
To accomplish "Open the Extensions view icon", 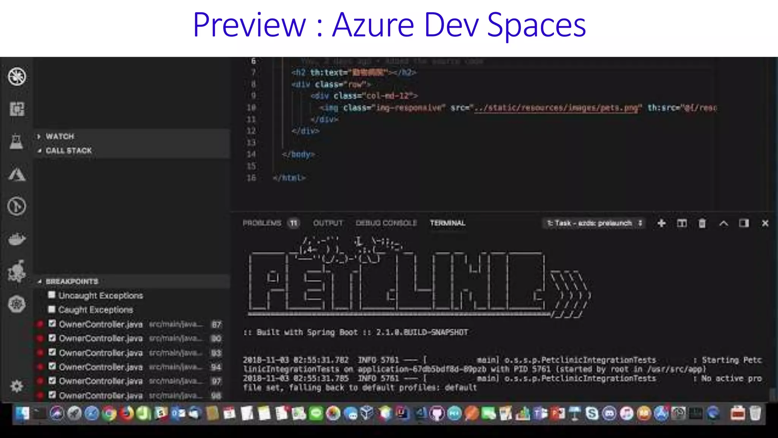I will [17, 109].
